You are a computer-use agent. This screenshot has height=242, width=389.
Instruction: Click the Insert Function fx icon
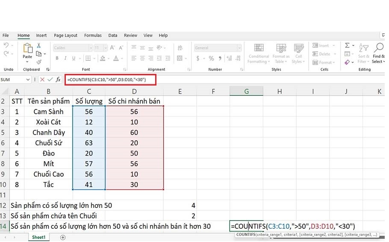58,80
